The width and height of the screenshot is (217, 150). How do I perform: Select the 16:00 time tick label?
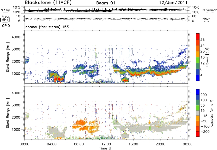[133, 144]
